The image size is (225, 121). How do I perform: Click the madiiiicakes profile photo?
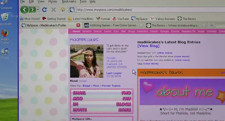coord(87,61)
